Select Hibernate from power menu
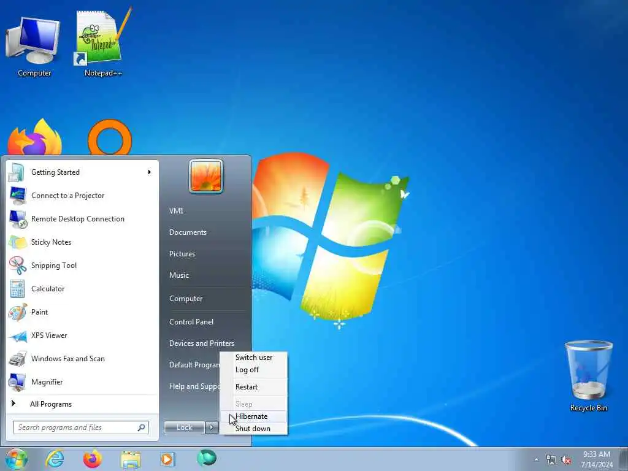 click(253, 416)
